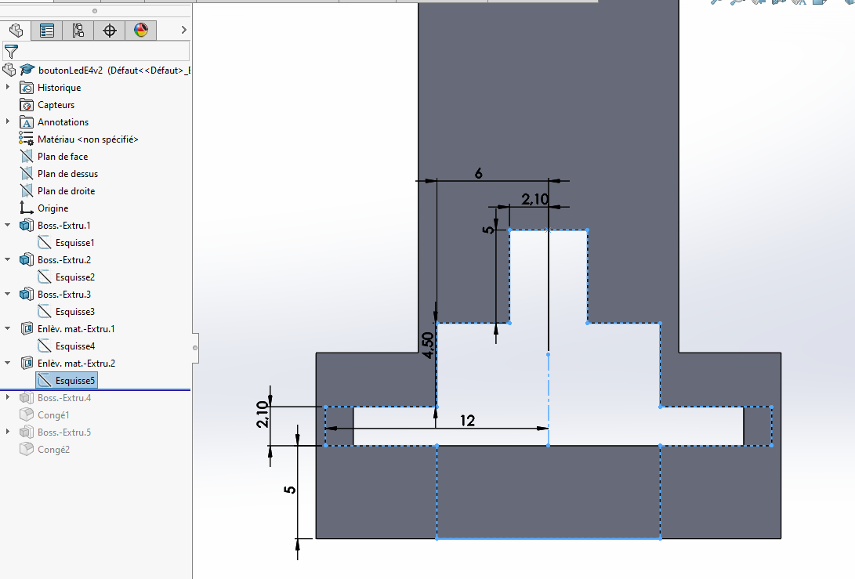855x579 pixels.
Task: Click the Matériau <non spécifié> icon
Action: pos(27,139)
